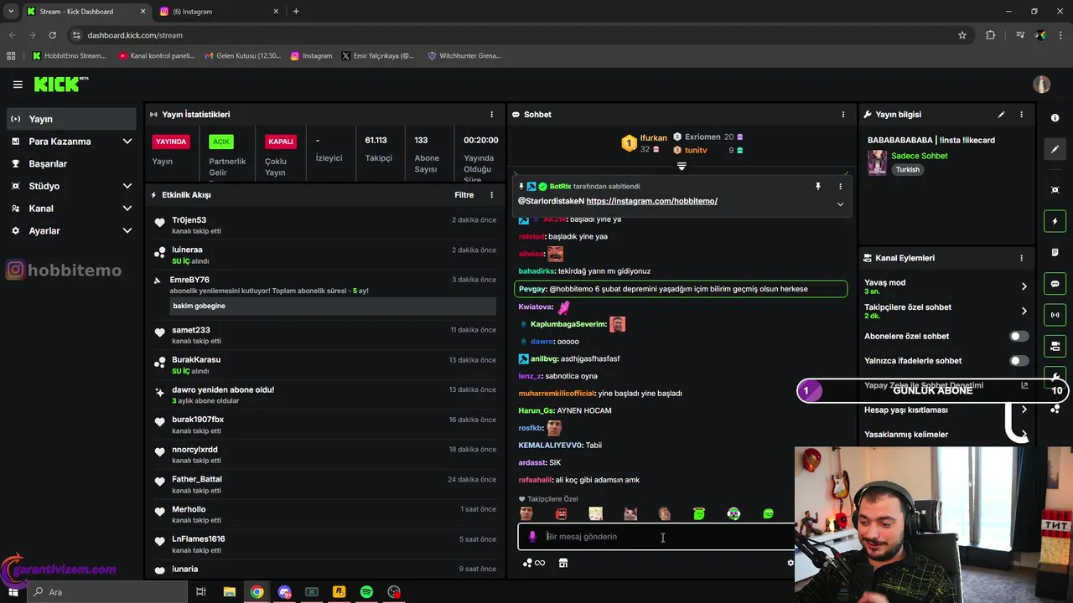Click the edit pencil in right sidebar
The image size is (1073, 603).
(x=1055, y=149)
